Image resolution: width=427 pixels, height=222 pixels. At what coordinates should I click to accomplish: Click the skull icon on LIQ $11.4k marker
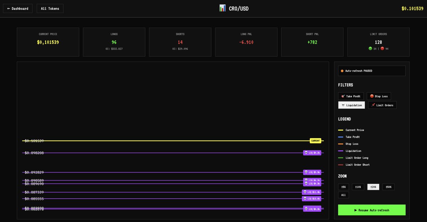305,192
